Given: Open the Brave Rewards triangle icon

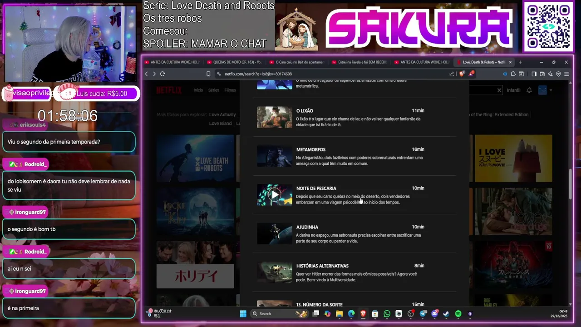Looking at the screenshot, I should [x=471, y=74].
